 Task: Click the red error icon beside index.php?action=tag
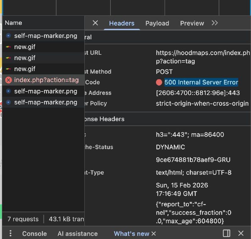pos(8,80)
